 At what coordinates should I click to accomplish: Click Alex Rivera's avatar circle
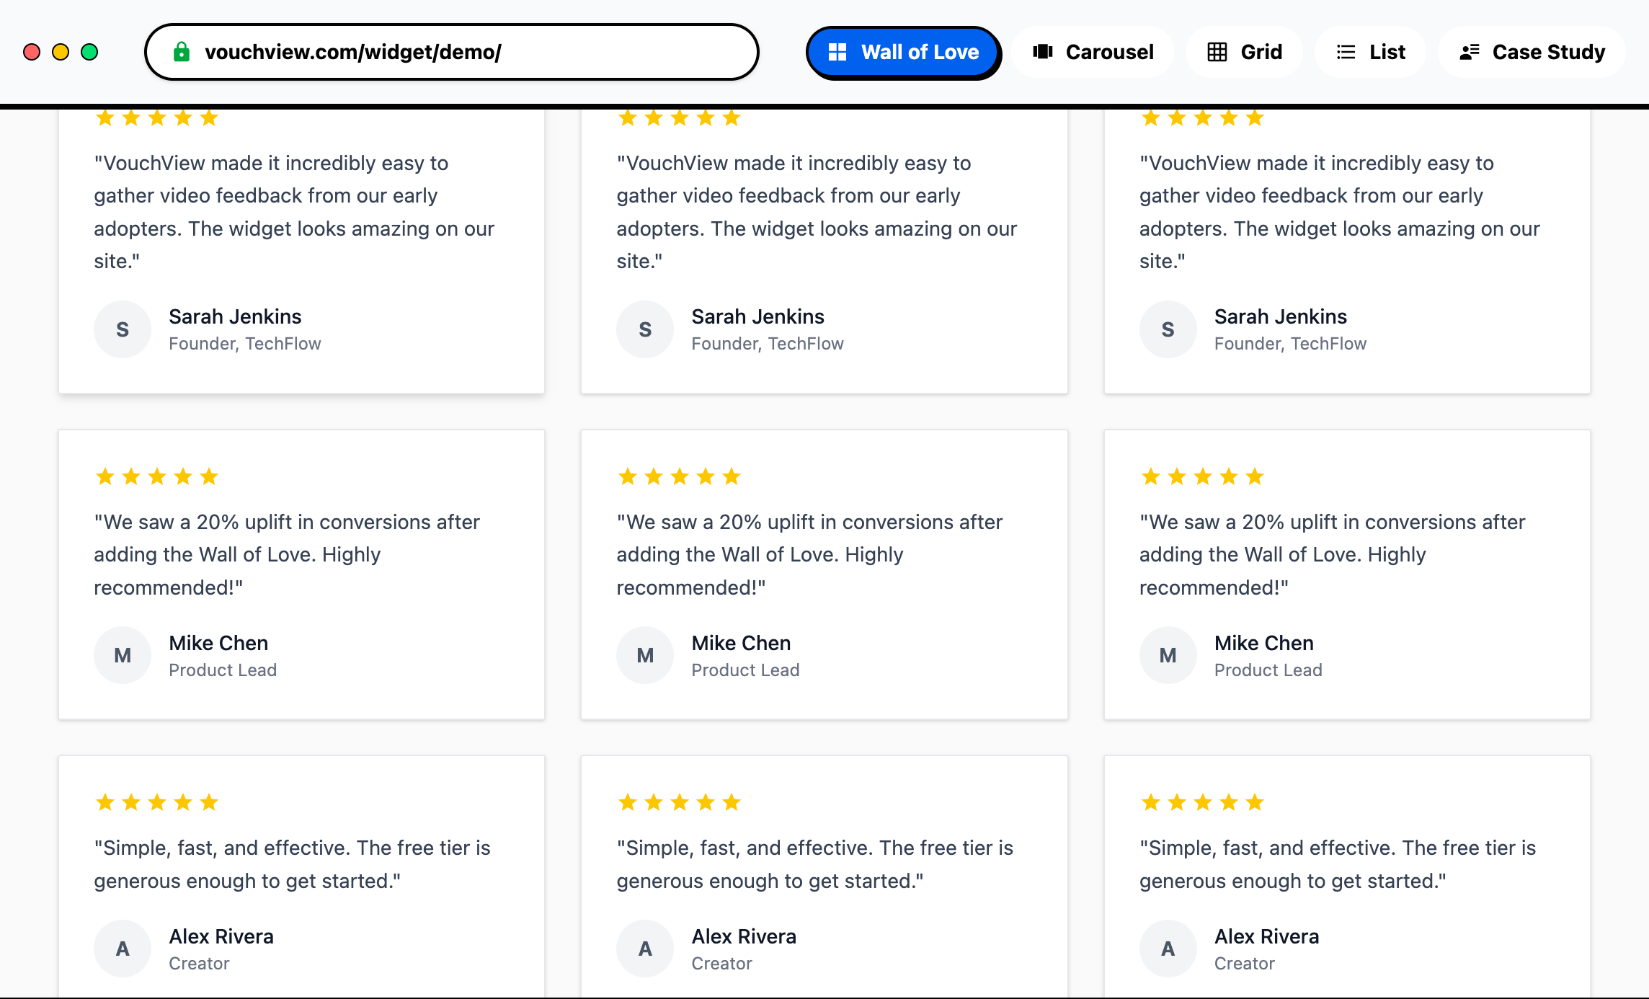pyautogui.click(x=123, y=948)
